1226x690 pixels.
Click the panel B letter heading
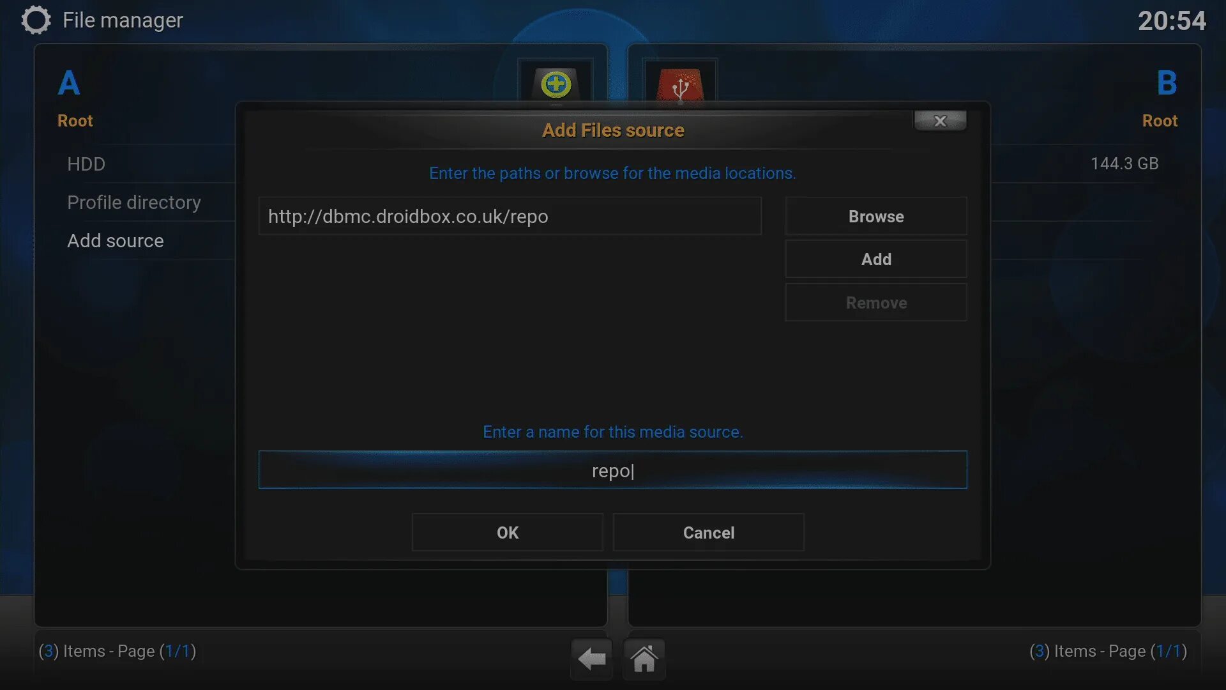(1167, 83)
